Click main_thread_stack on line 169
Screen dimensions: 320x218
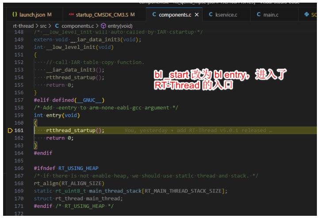click(x=115, y=191)
